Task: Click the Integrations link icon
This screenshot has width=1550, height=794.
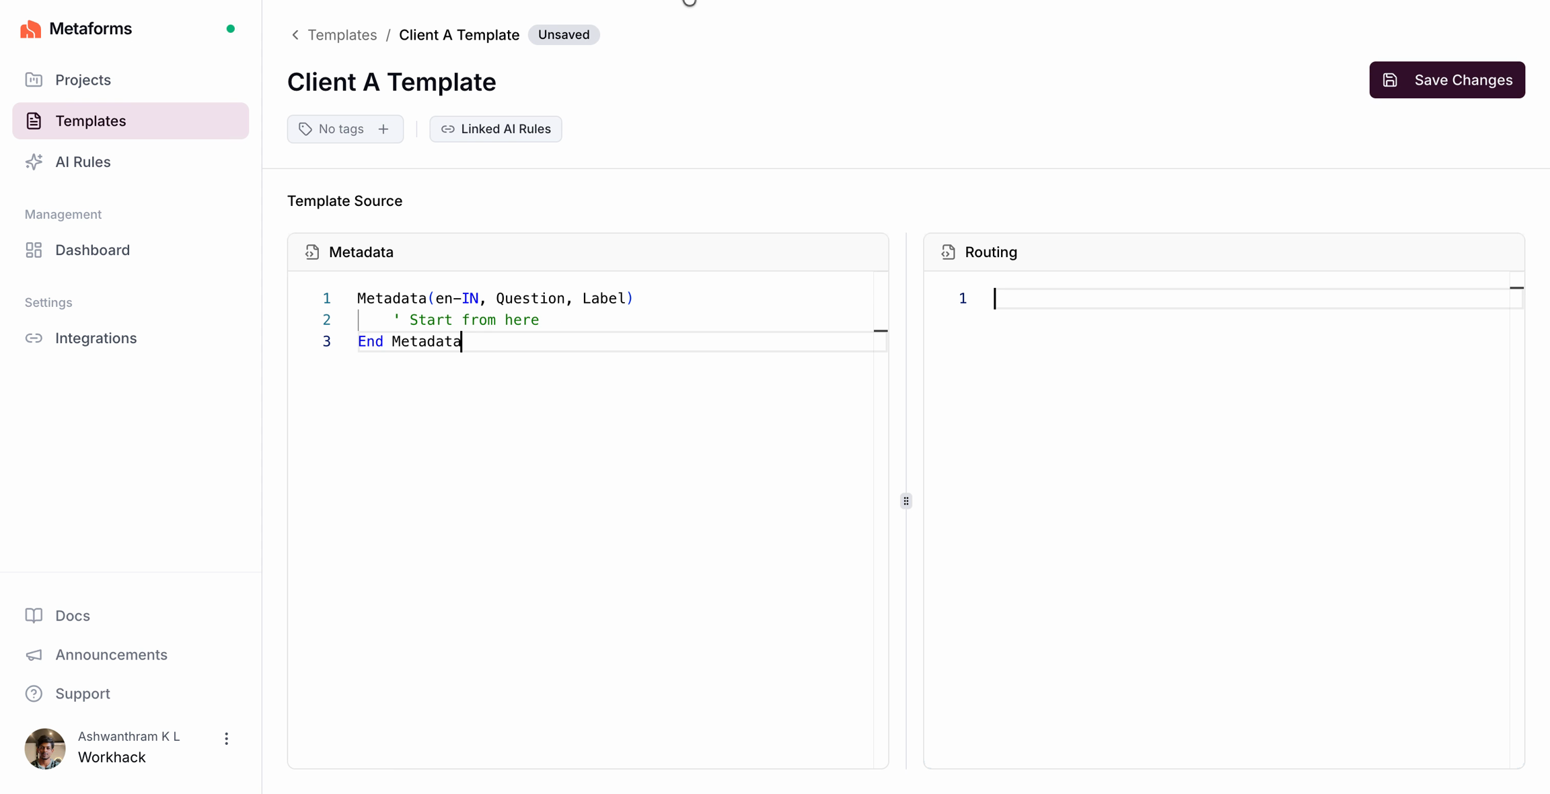Action: [x=34, y=338]
